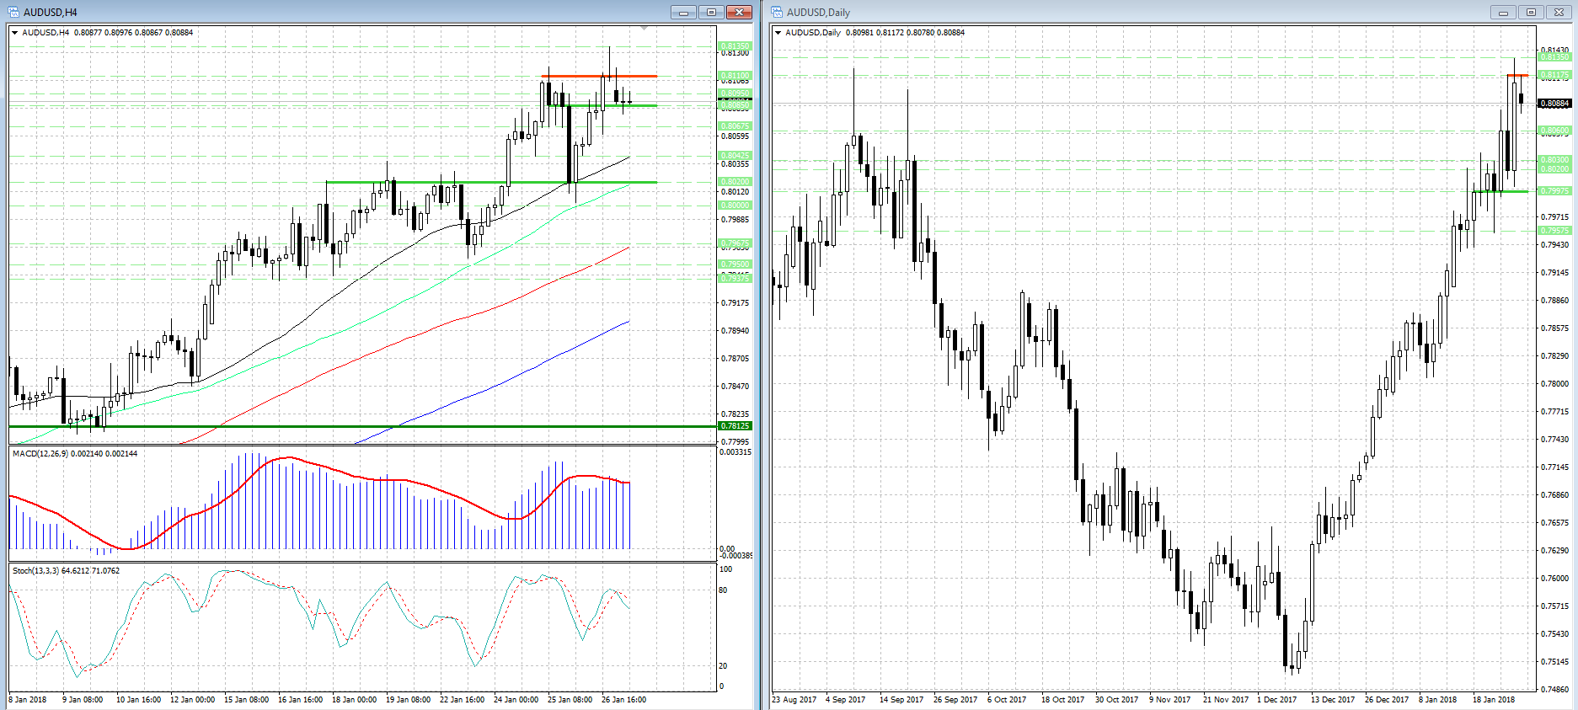Maximize the AUDUSD,Daily chart window
Screen dimensions: 1578x710
point(1531,12)
